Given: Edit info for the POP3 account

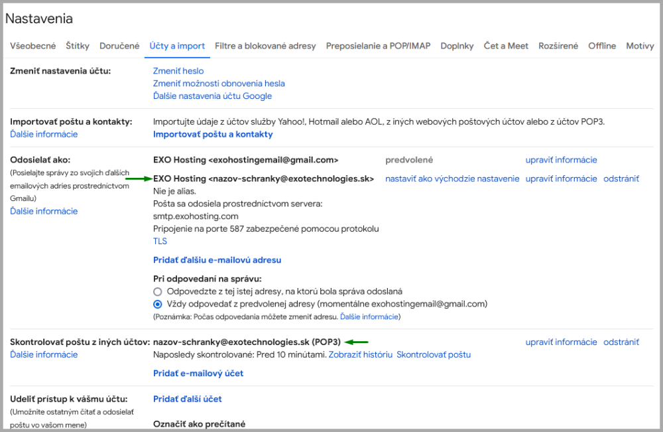Looking at the screenshot, I should pos(561,342).
